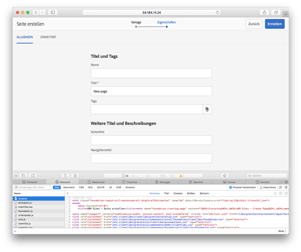
Task: Click the Safari forward arrow
Action: 43,12
